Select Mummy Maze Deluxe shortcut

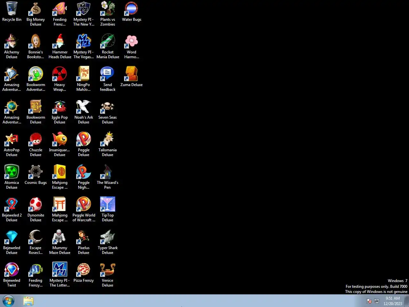(x=60, y=237)
